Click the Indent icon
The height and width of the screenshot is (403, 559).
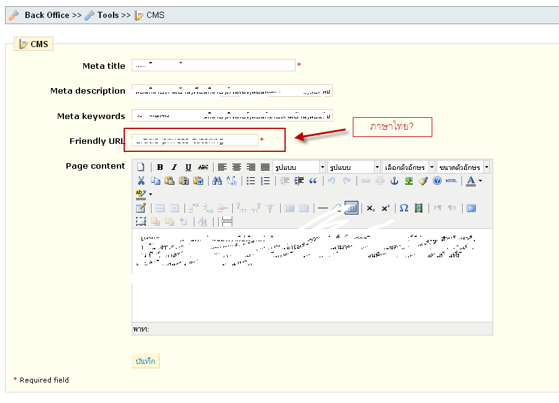coord(299,181)
